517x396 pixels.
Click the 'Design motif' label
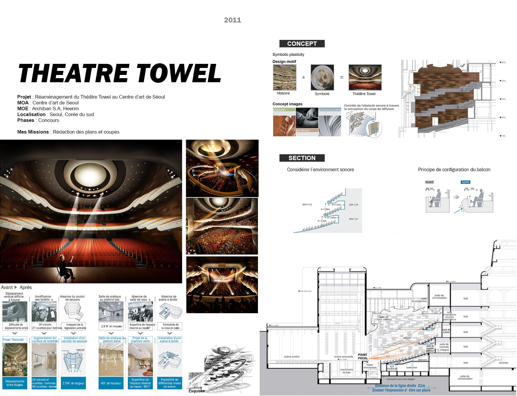coord(284,62)
